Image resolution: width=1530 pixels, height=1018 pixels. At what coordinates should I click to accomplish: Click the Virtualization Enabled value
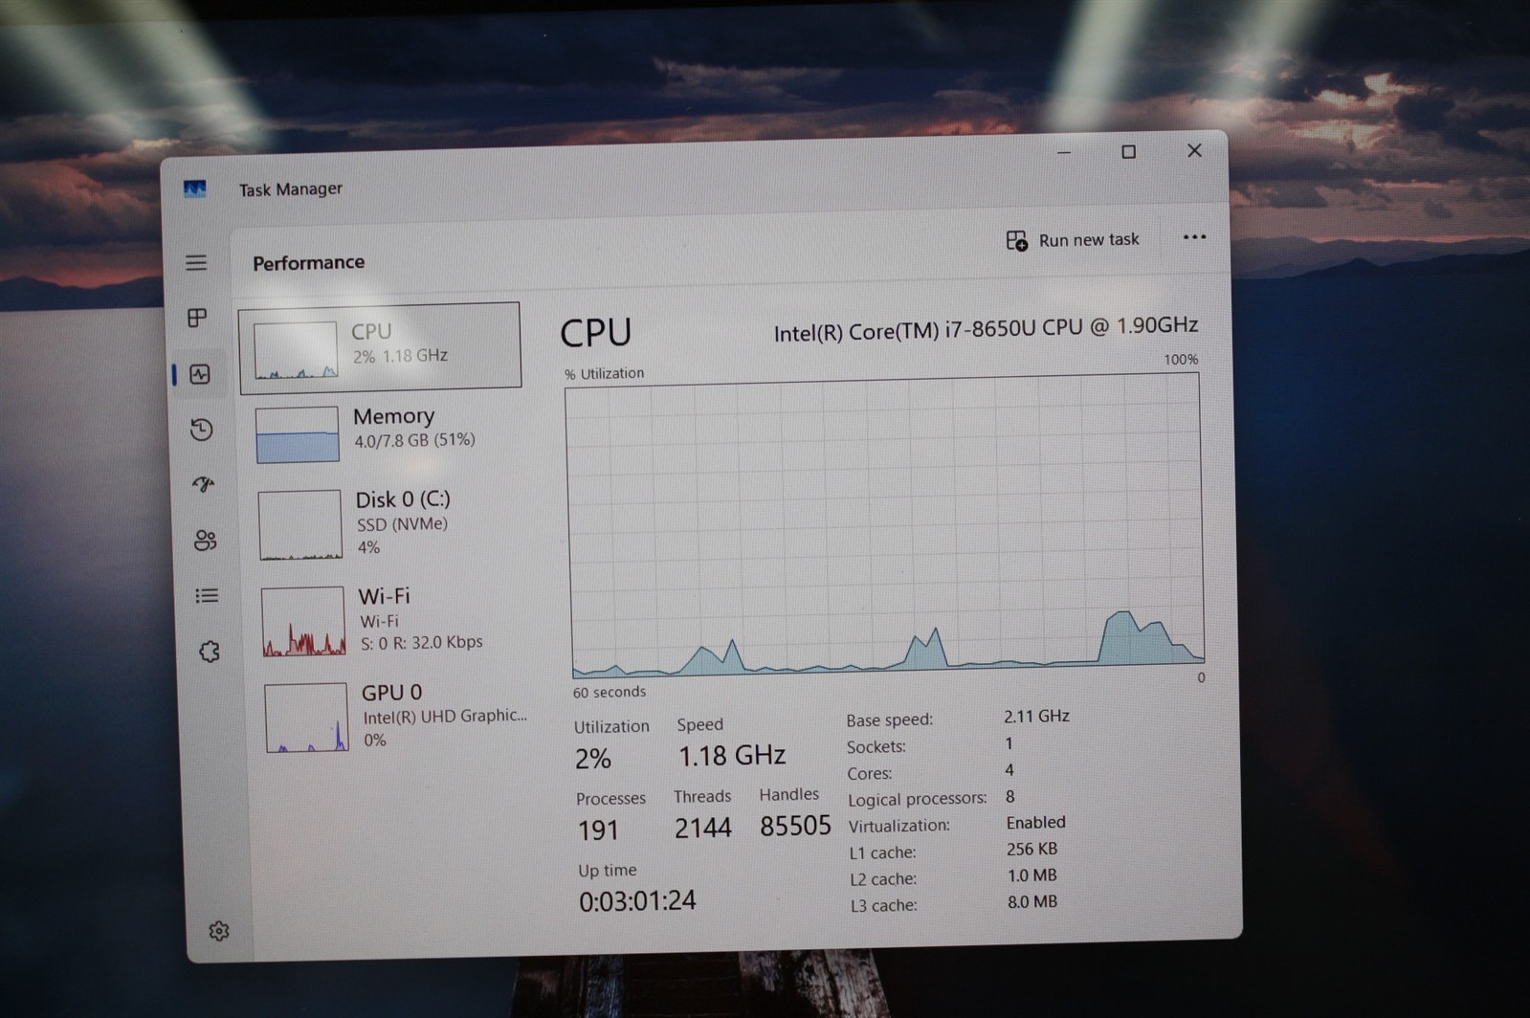[1035, 823]
